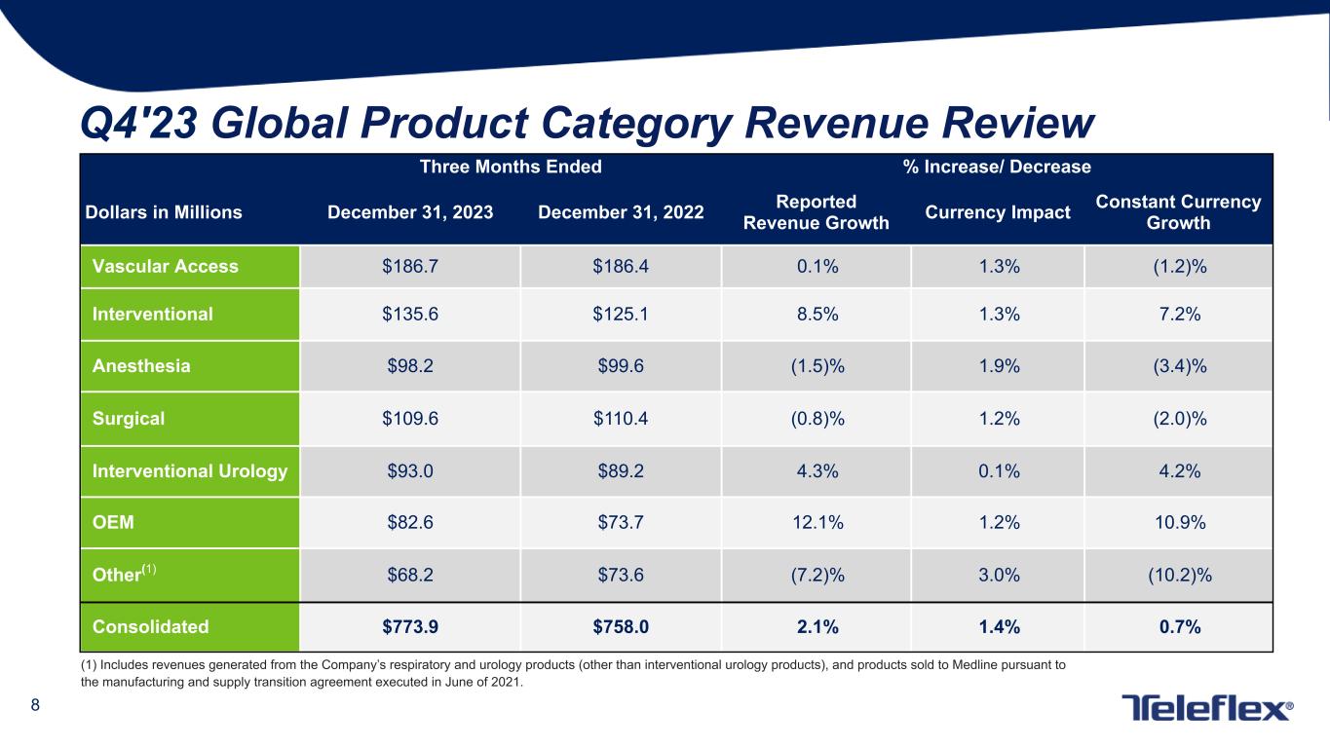Image resolution: width=1330 pixels, height=748 pixels.
Task: Click the Teleflex logo
Action: point(1207,708)
